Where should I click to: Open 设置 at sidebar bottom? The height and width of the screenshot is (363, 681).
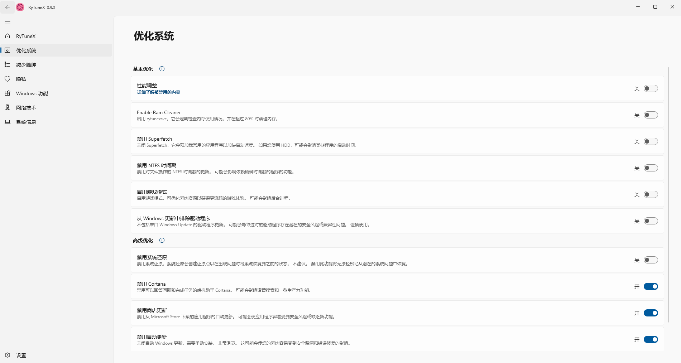57,355
